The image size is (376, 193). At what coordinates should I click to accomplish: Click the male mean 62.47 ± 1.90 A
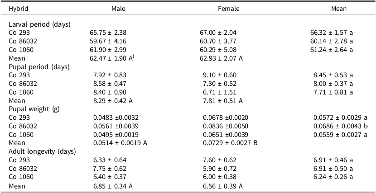point(115,58)
